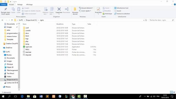The width and height of the screenshot is (176, 99).
Task: Click Aucun to clear the selection
Action: 118,11
